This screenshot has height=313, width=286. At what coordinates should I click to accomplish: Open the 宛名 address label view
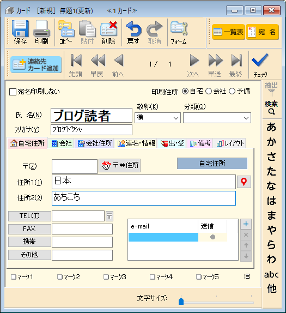[x=262, y=32]
